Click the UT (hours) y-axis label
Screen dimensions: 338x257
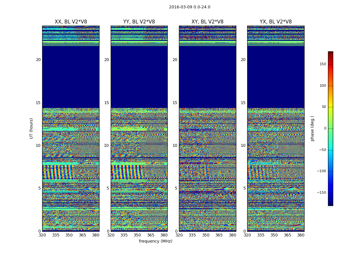point(32,128)
